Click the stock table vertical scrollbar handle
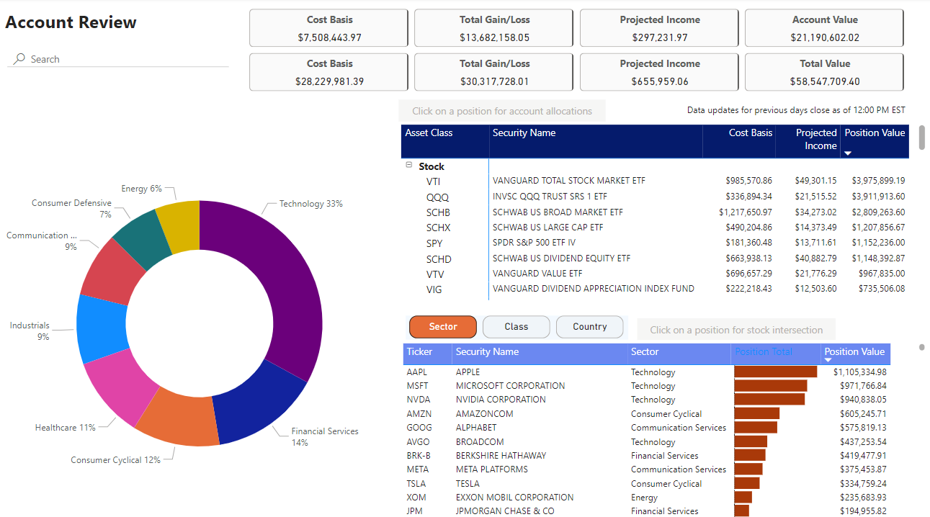This screenshot has height=517, width=930. coord(922,348)
